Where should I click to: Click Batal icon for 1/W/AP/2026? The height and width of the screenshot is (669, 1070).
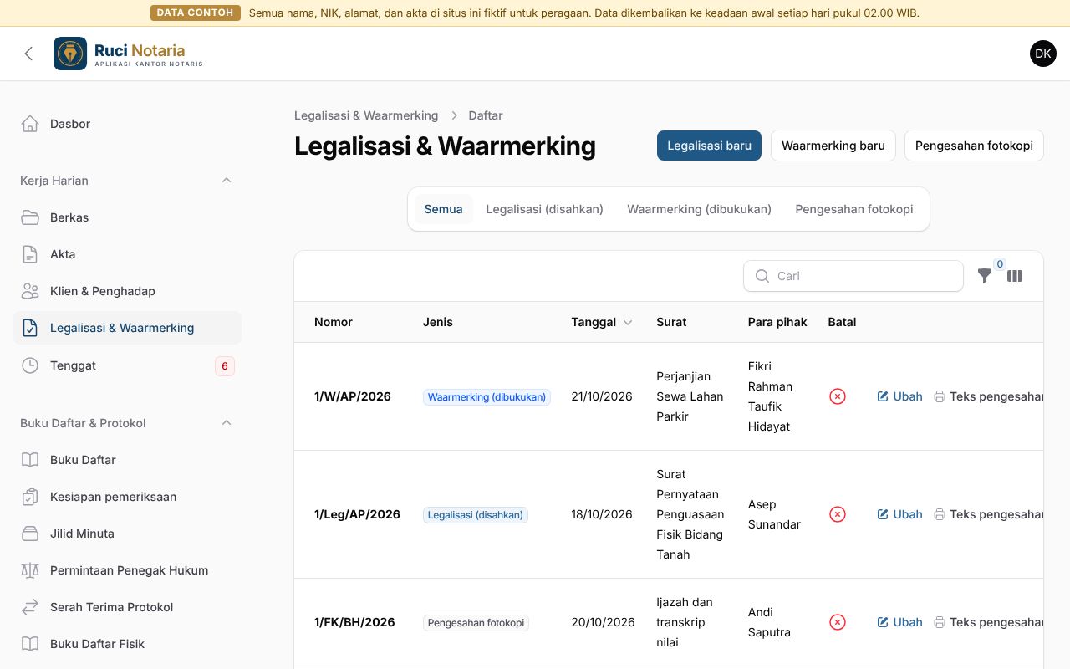[838, 396]
